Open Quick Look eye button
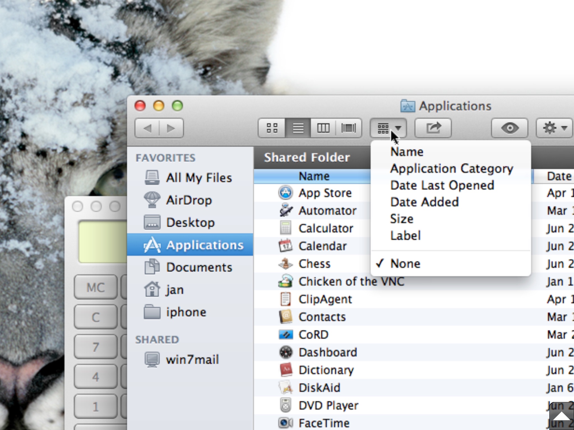574x430 pixels. coord(510,128)
